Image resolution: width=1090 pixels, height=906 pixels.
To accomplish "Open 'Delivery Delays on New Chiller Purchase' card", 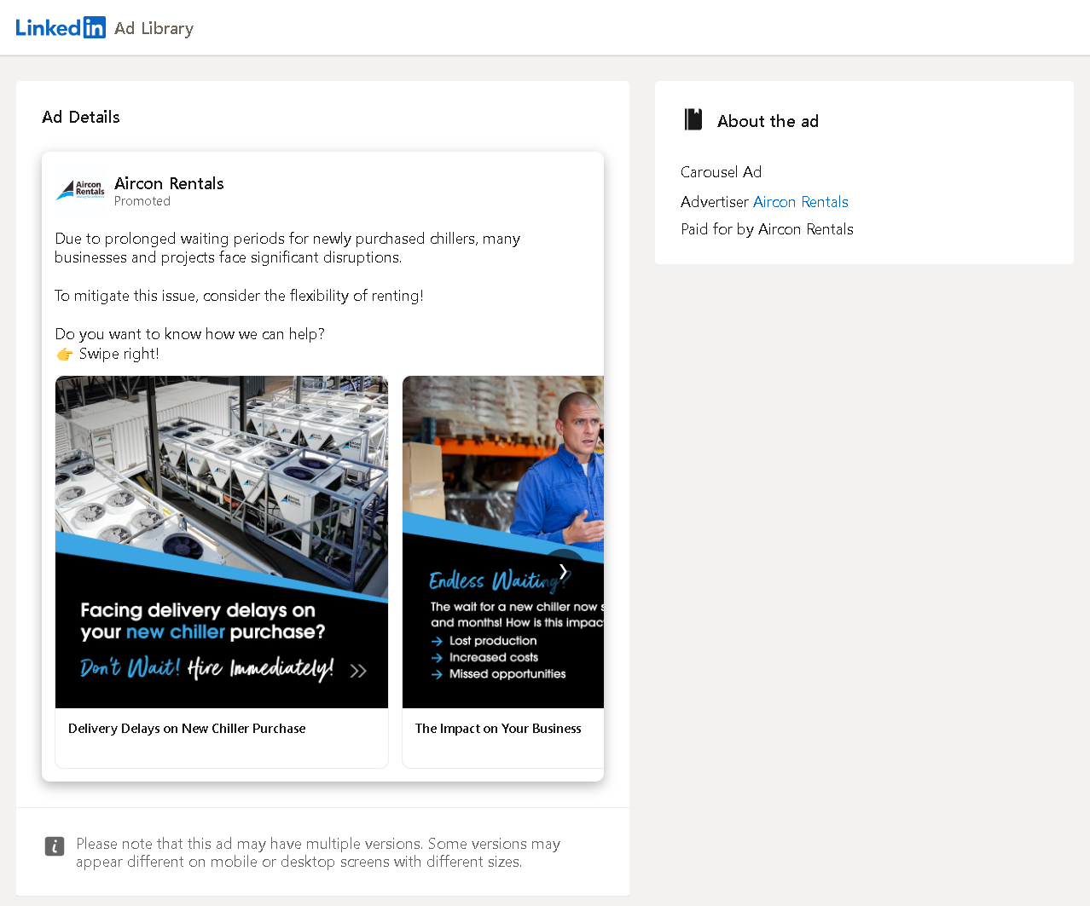I will click(187, 729).
